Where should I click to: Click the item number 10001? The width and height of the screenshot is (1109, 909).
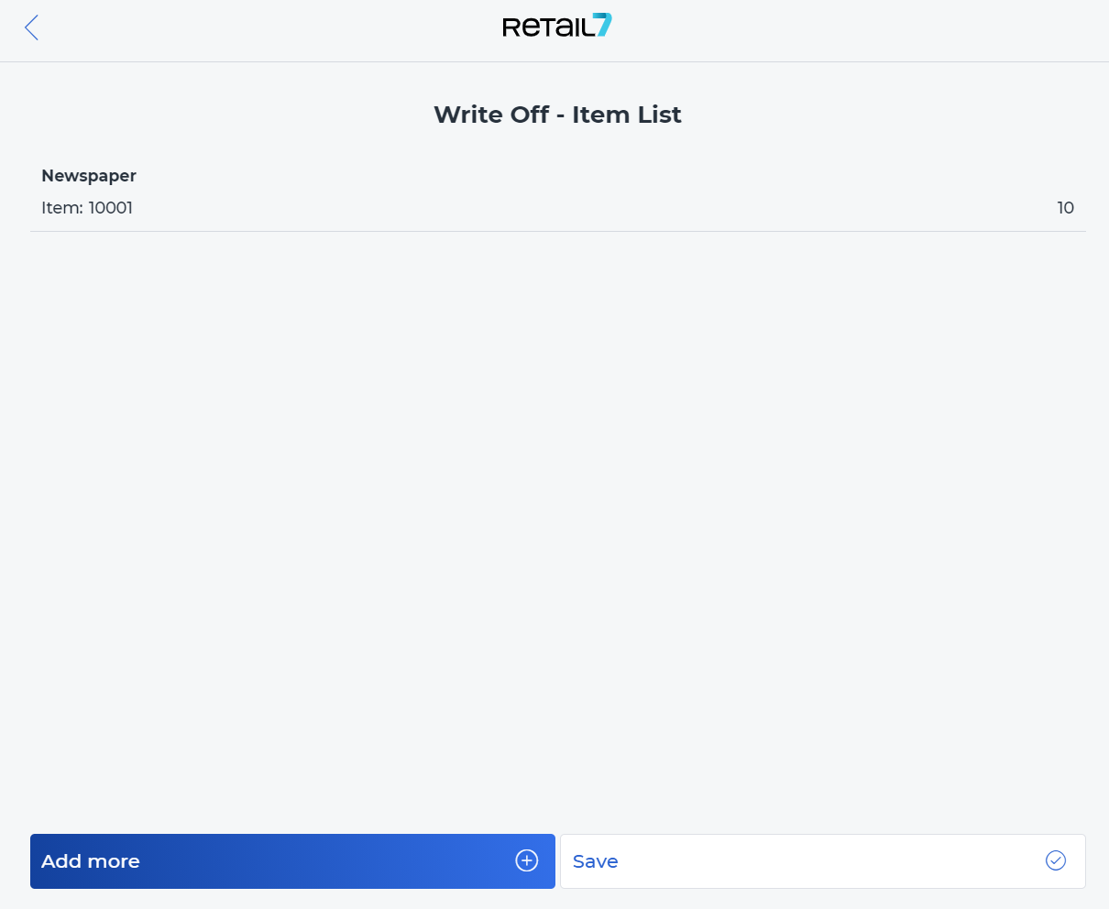pyautogui.click(x=111, y=208)
